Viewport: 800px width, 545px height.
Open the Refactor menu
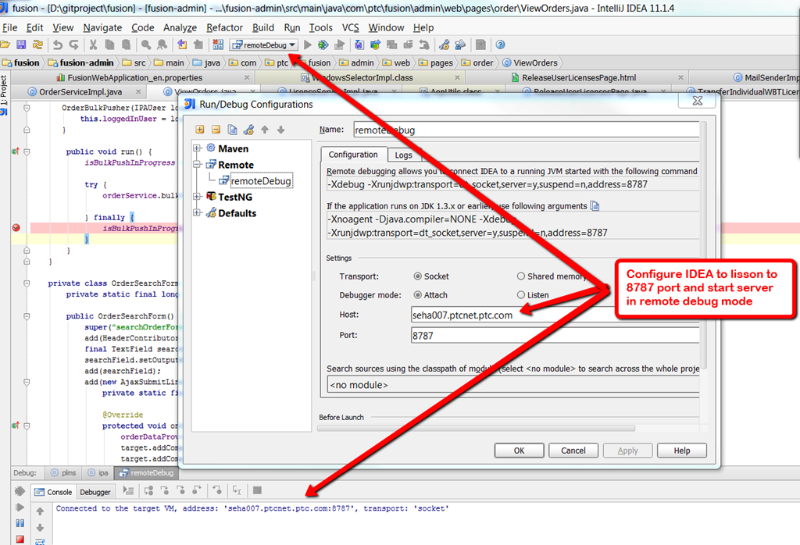[x=224, y=27]
